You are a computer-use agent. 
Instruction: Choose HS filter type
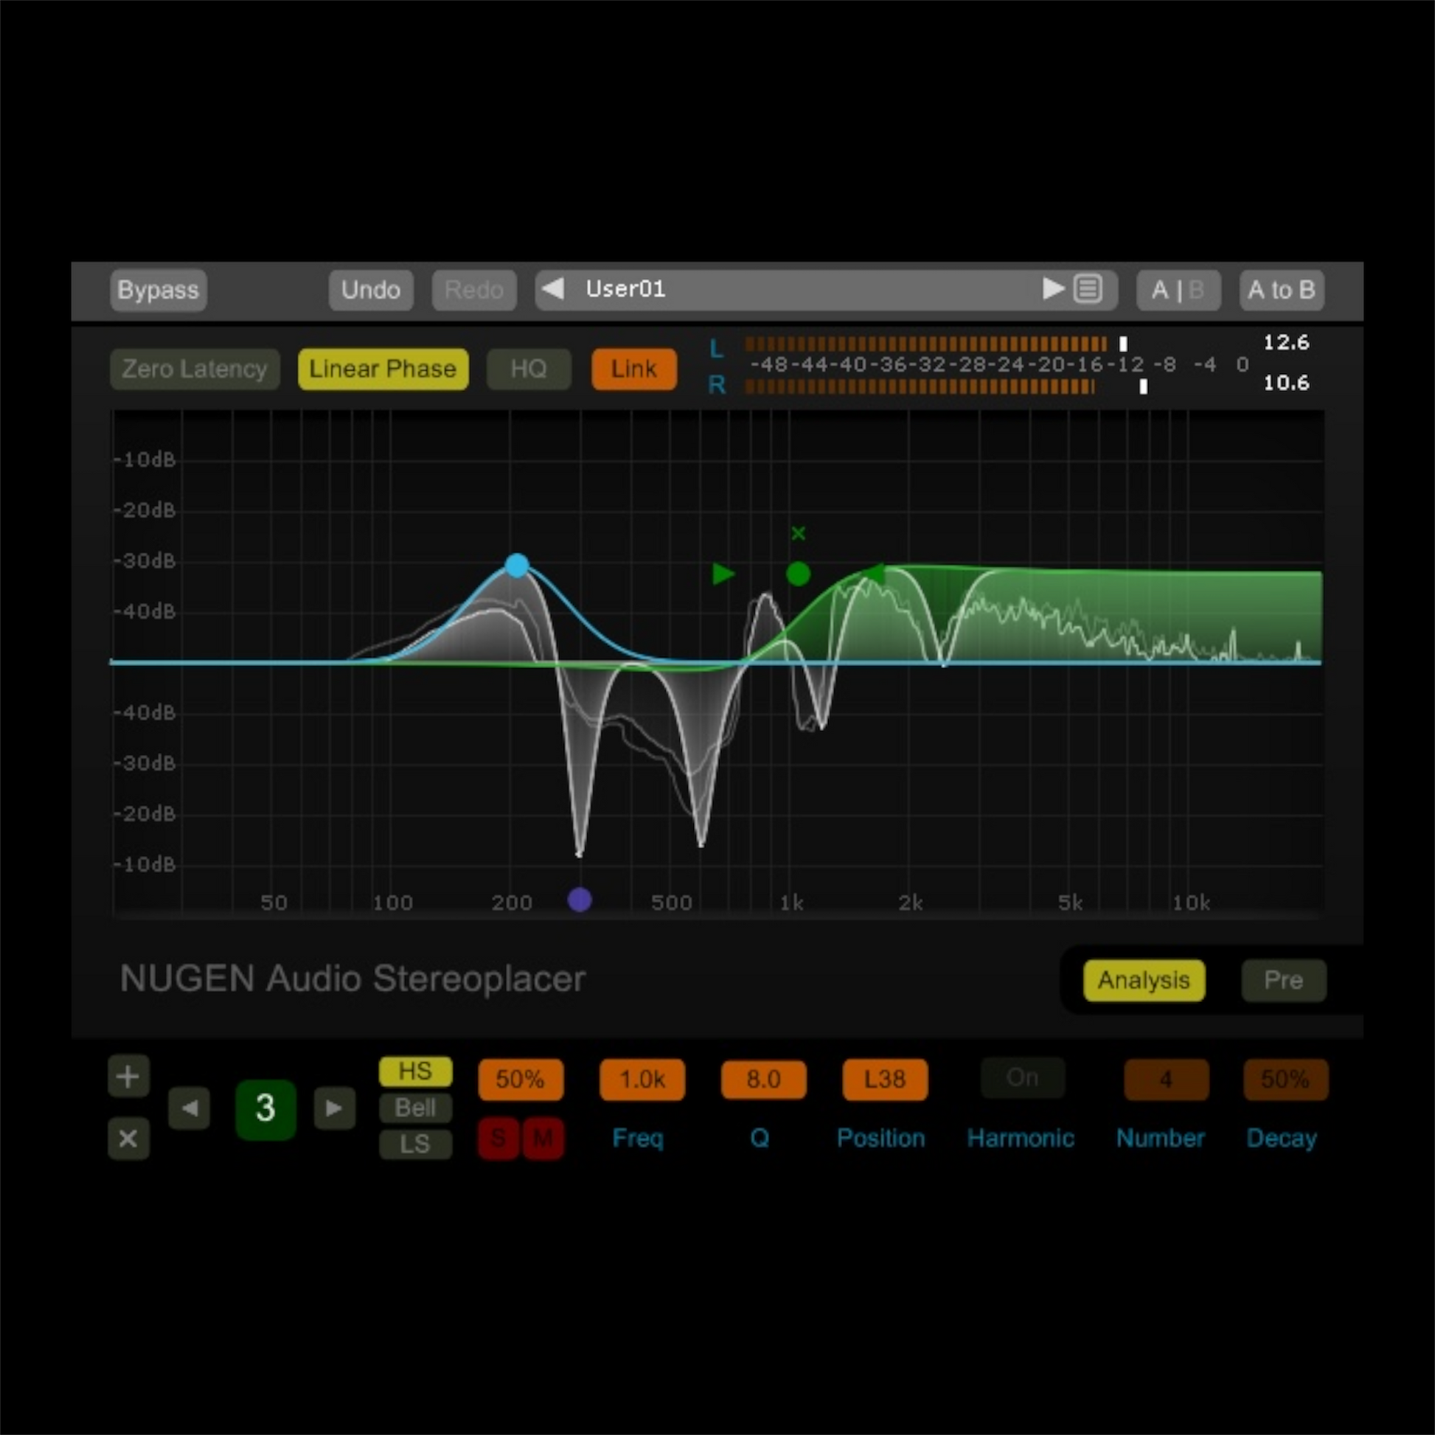pyautogui.click(x=415, y=1071)
